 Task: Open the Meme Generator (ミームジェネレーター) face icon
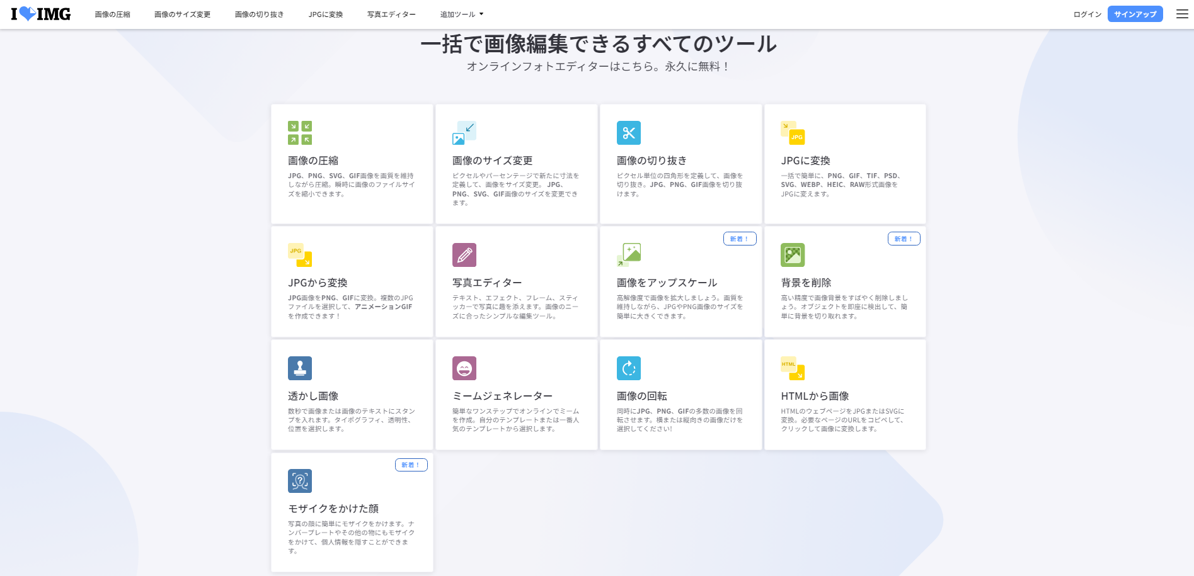[x=464, y=368]
